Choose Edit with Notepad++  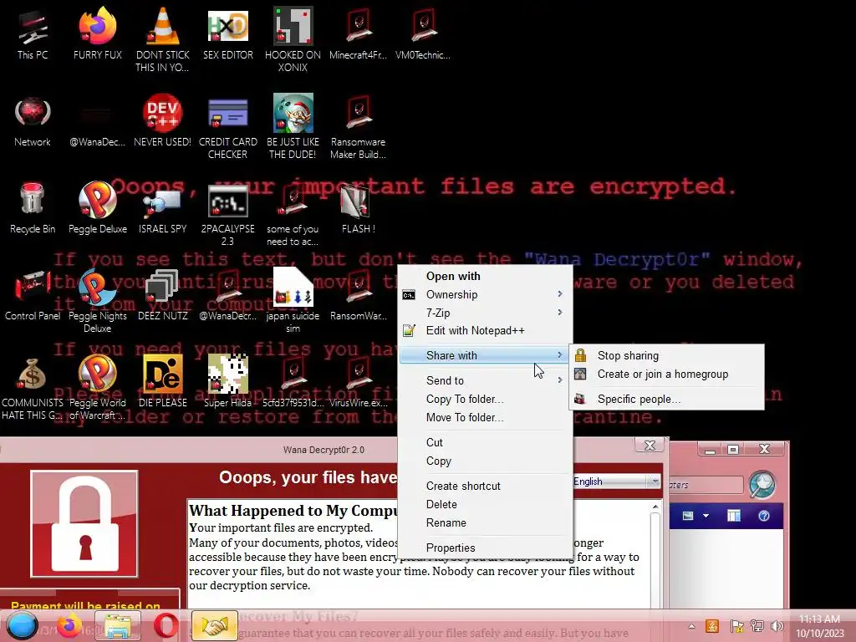(486, 330)
